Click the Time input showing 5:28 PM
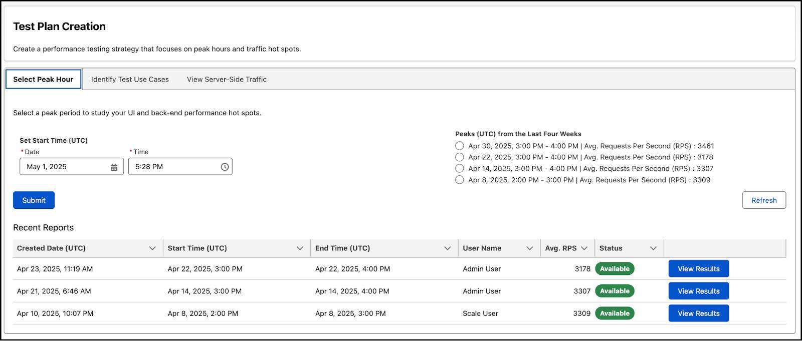The image size is (802, 341). pos(180,167)
